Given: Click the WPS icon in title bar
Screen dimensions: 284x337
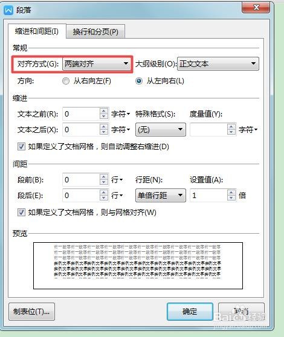Looking at the screenshot, I should 8,10.
